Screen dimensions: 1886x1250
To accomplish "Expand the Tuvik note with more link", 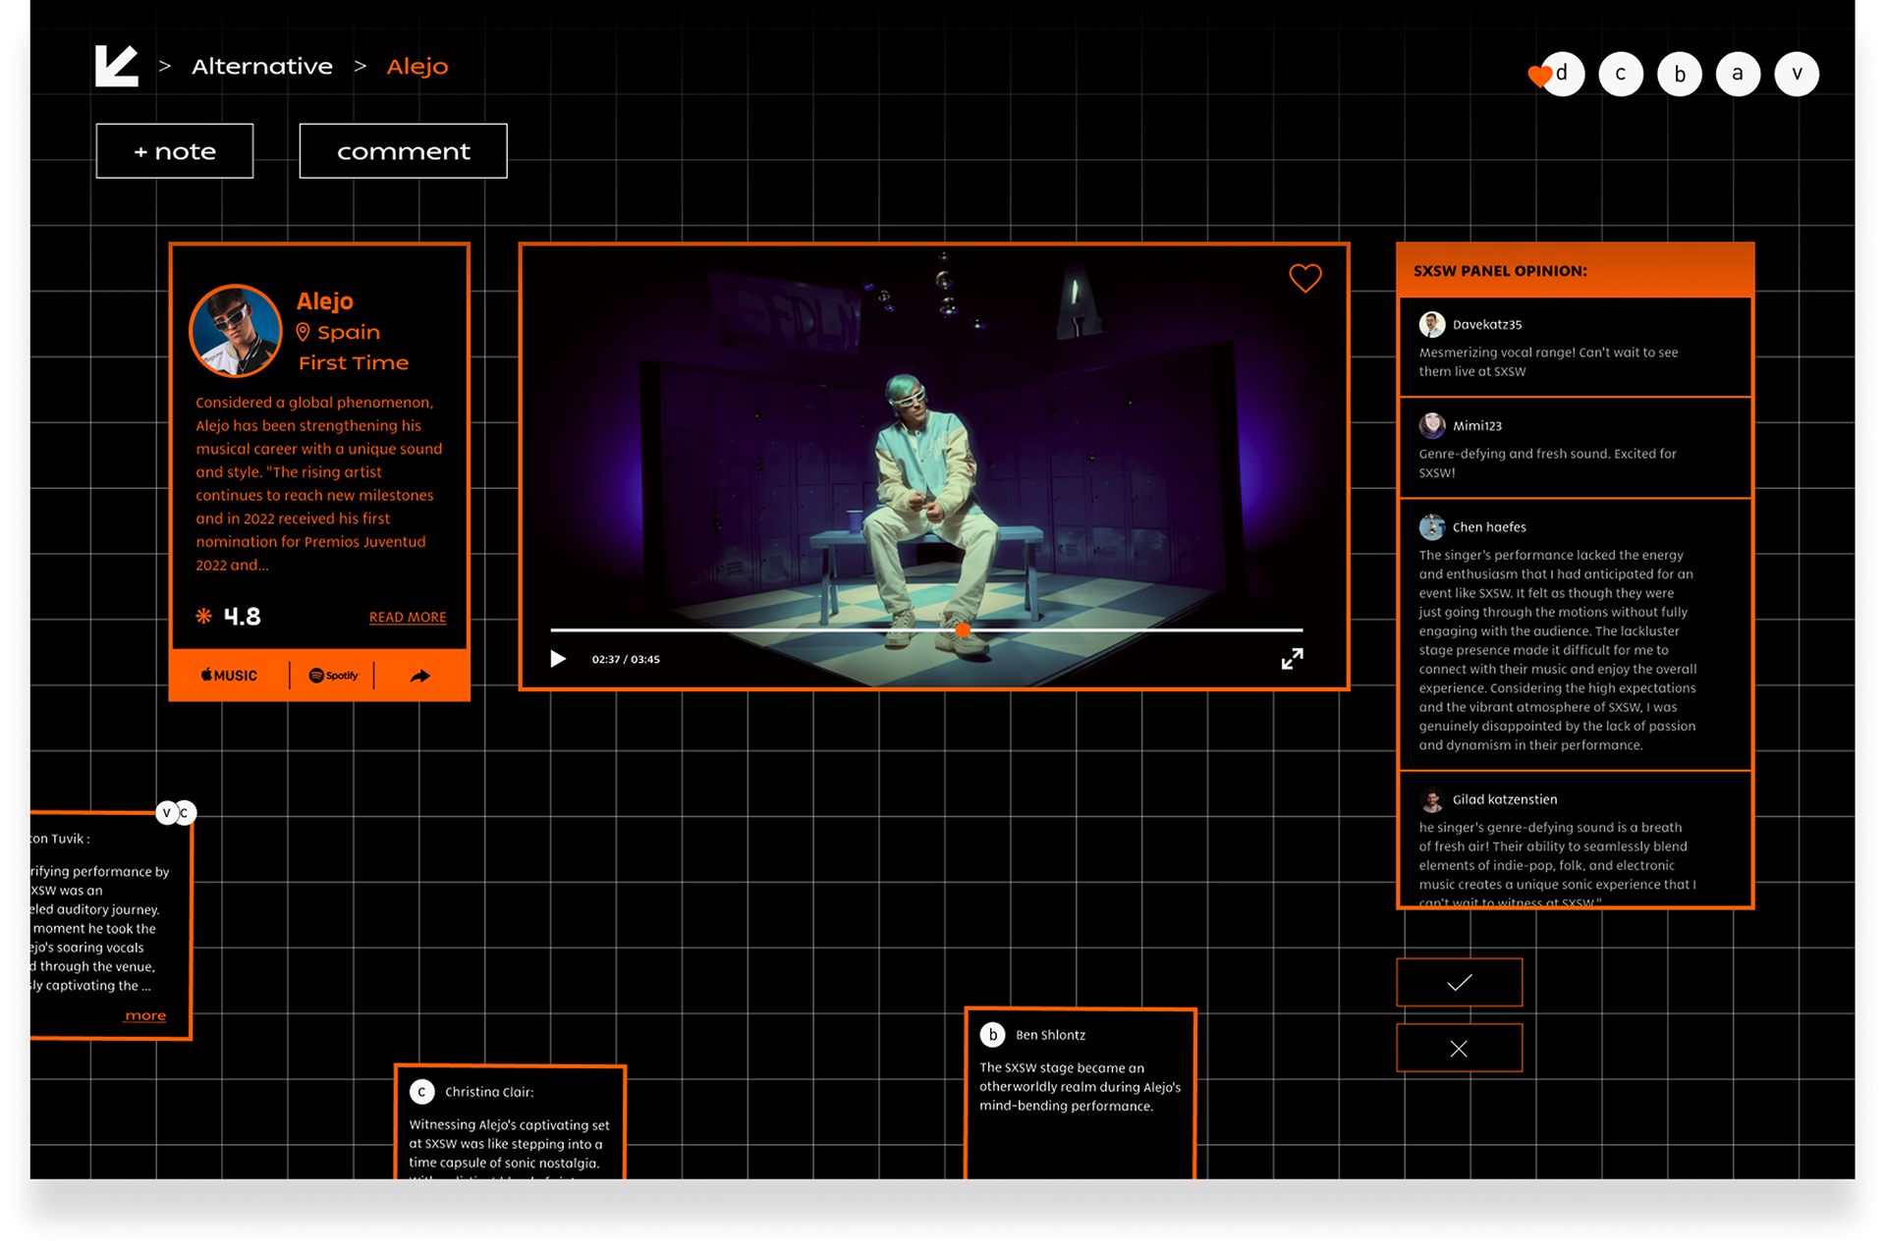I will (145, 1015).
